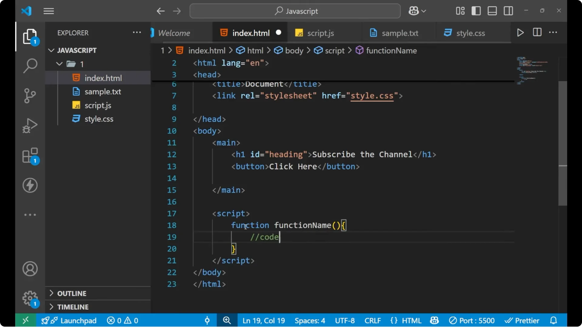The image size is (582, 327).
Task: Open the Source Control view
Action: 30,96
